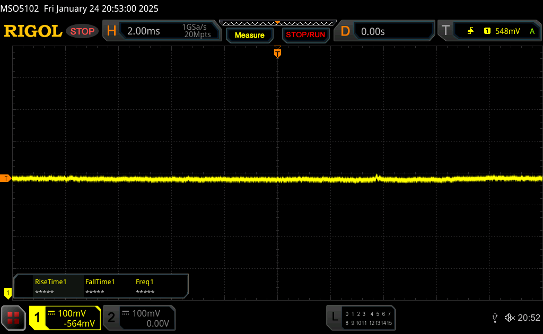Click the 20Mpts memory depth readout

click(197, 34)
